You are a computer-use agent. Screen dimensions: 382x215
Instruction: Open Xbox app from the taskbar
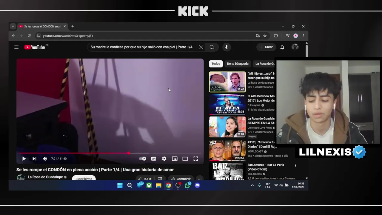pyautogui.click(x=149, y=185)
